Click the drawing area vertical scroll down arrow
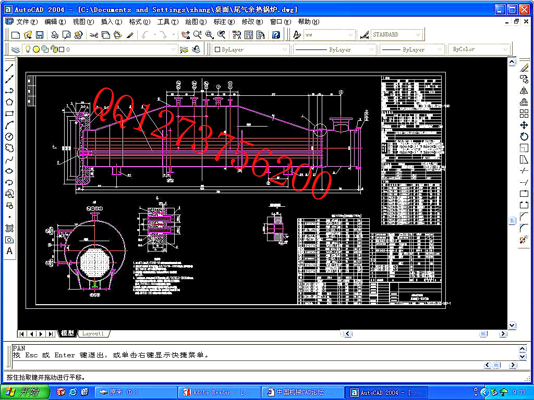 (x=512, y=325)
